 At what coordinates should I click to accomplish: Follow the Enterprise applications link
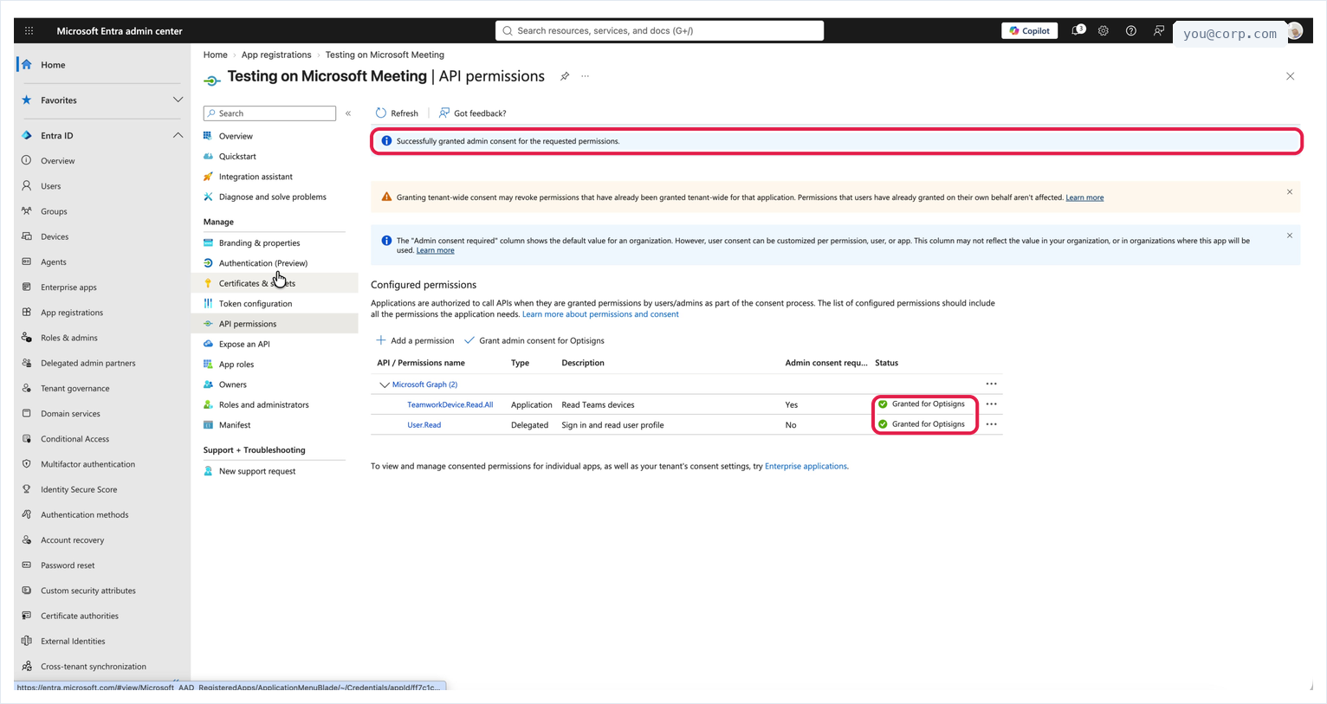[x=806, y=466]
